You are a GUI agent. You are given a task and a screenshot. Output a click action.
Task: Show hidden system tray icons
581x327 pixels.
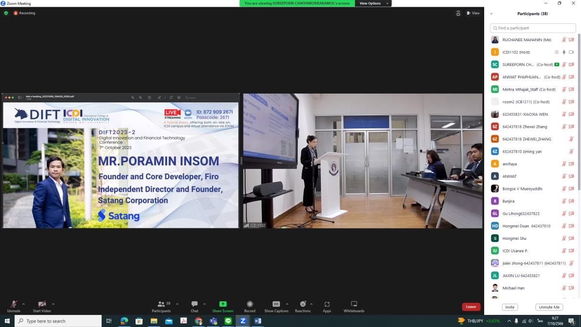[x=509, y=321]
